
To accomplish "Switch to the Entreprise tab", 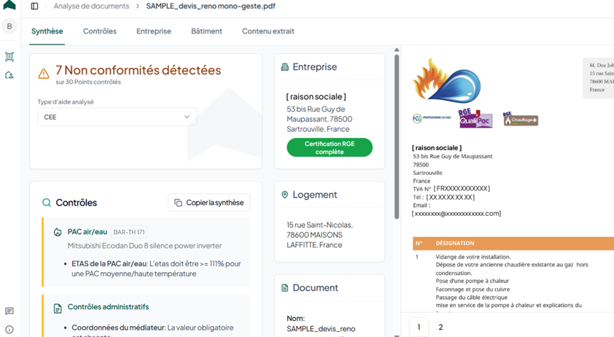I will [x=154, y=31].
